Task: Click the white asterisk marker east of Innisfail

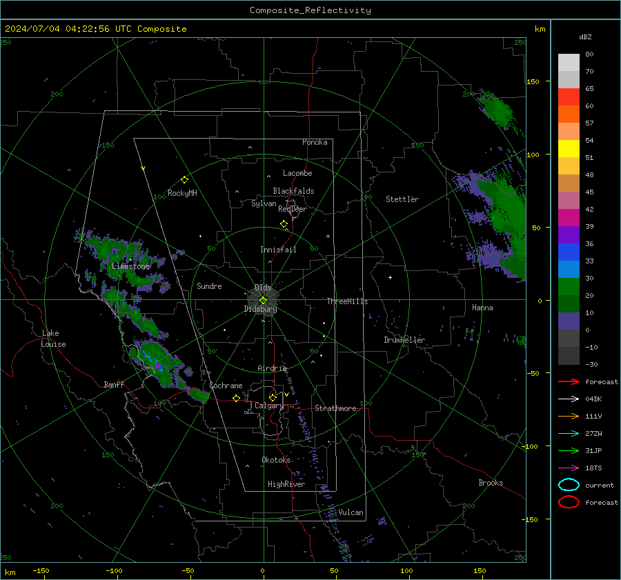Action: point(328,237)
